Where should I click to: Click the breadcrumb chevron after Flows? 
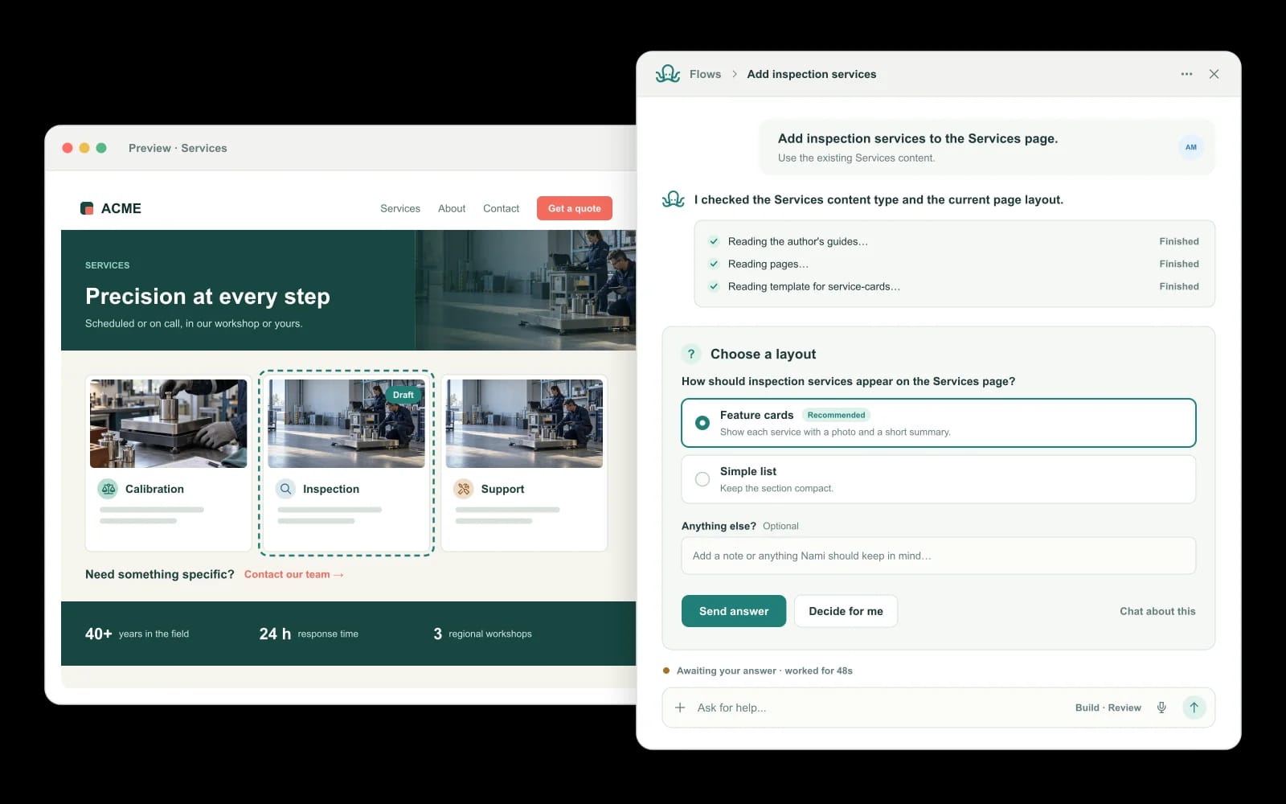[734, 74]
